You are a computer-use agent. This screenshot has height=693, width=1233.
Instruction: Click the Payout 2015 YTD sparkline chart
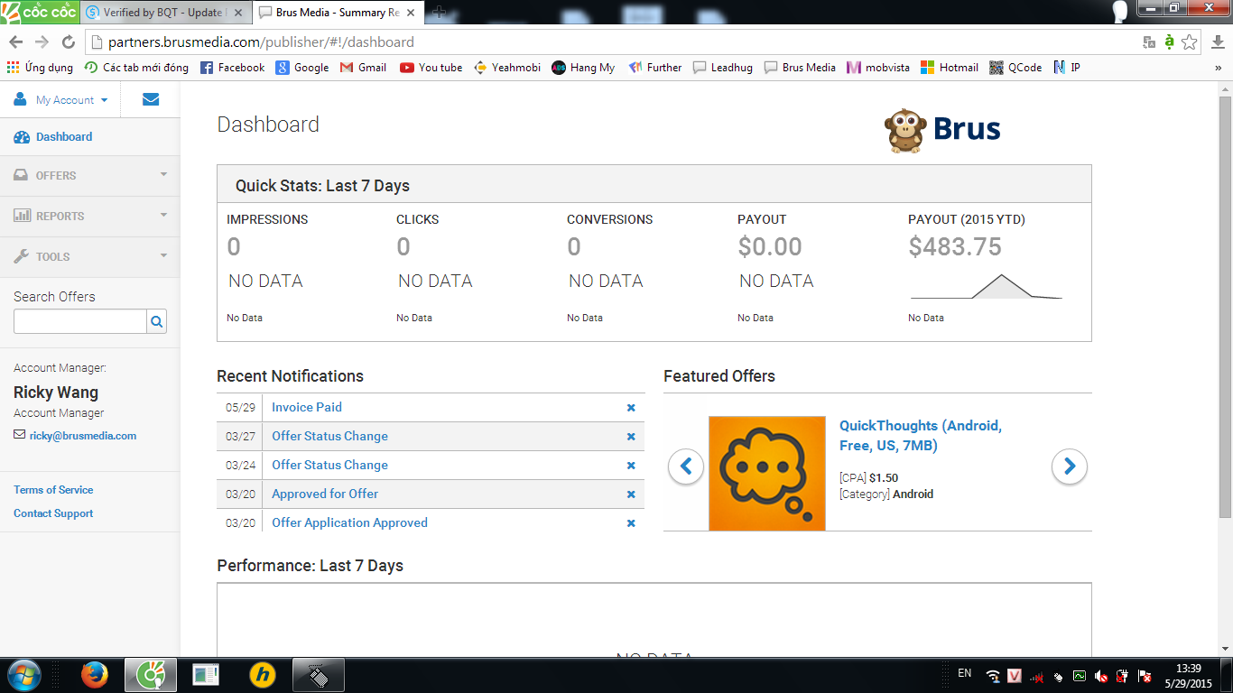[987, 286]
